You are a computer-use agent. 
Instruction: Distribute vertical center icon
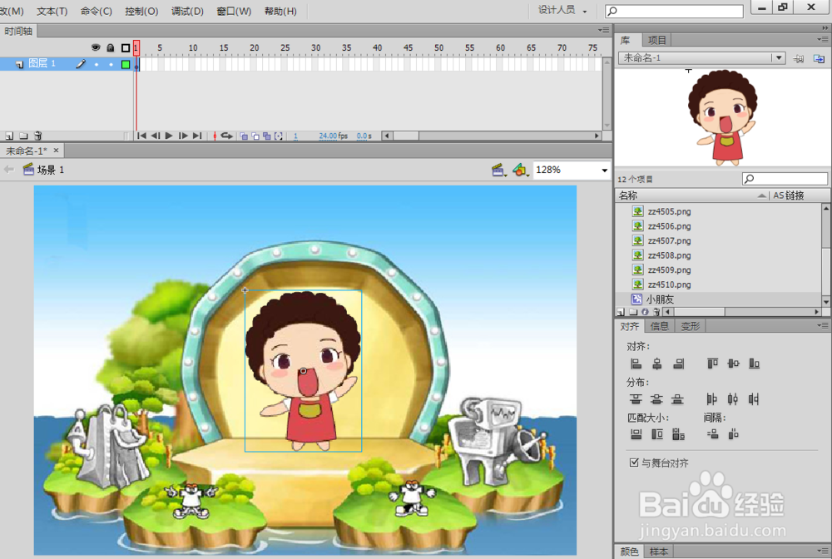657,398
